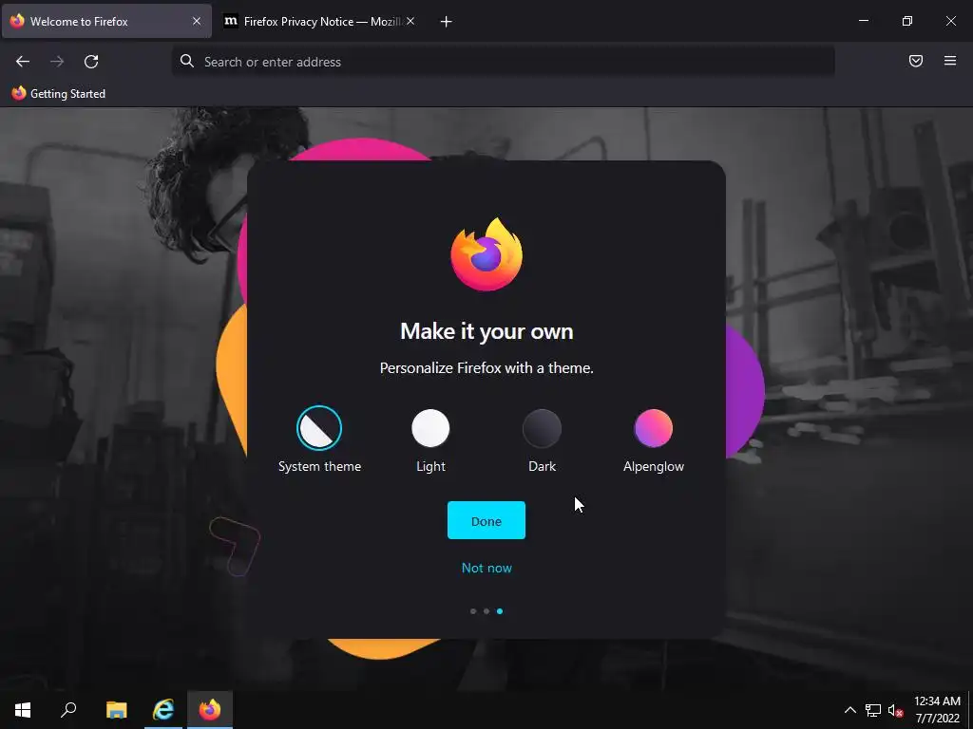Viewport: 973px width, 729px height.
Task: Launch Internet Explorer from taskbar
Action: 163,710
